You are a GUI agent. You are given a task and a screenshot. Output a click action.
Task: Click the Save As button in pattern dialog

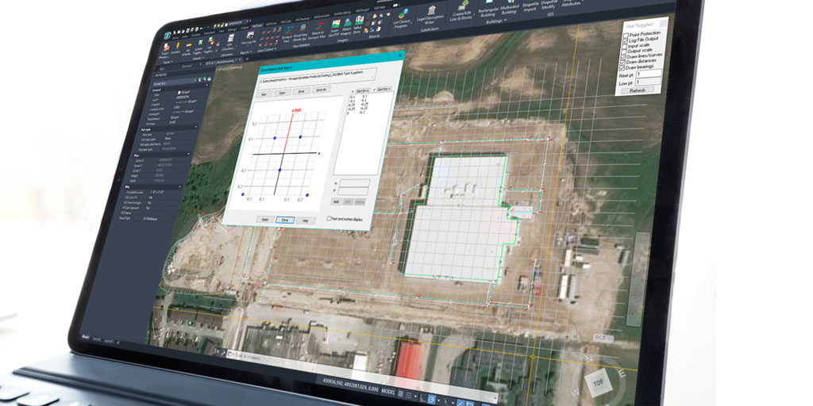point(321,90)
